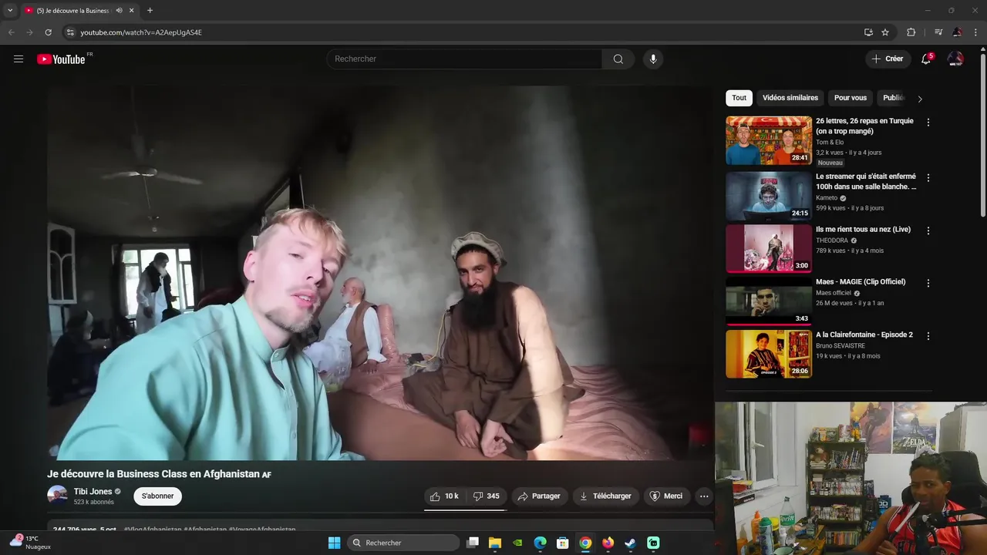The width and height of the screenshot is (987, 555).
Task: Open Windows Start menu
Action: click(334, 543)
